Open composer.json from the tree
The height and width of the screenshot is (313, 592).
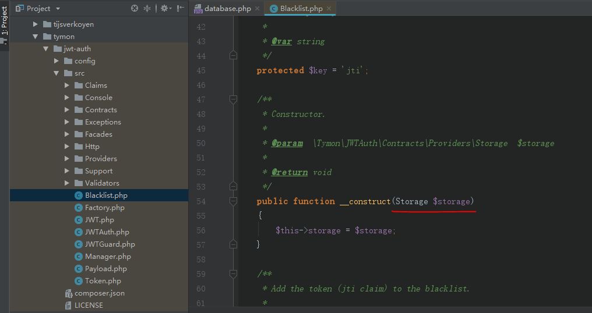point(100,293)
